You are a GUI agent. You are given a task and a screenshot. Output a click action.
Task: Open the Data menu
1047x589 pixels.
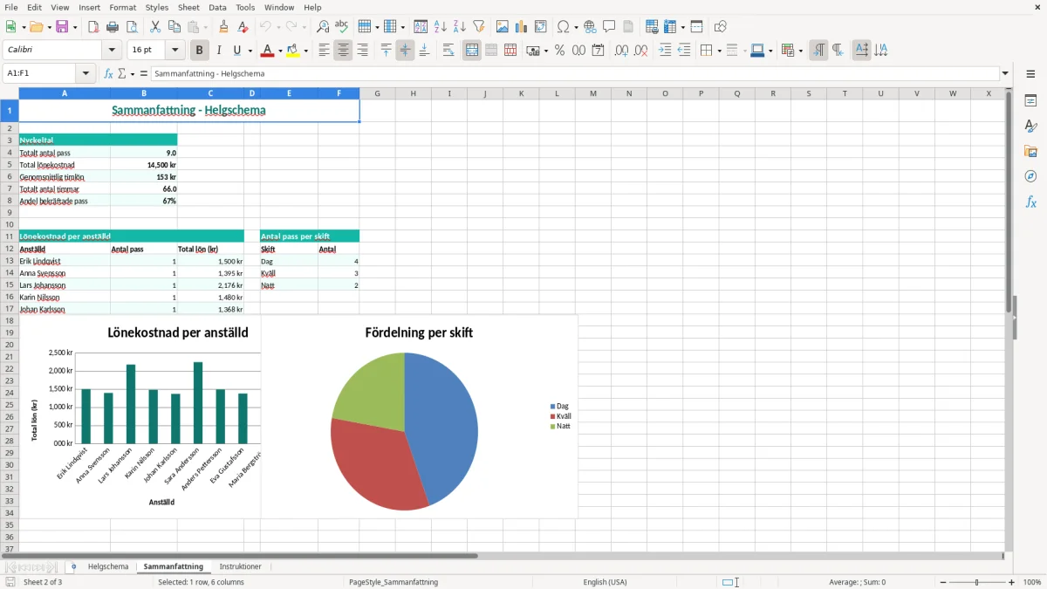tap(217, 7)
